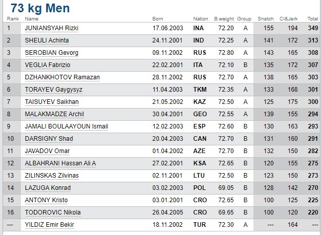Select VEGLIA Fabrizio name link
This screenshot has width=321, height=235.
[49, 65]
